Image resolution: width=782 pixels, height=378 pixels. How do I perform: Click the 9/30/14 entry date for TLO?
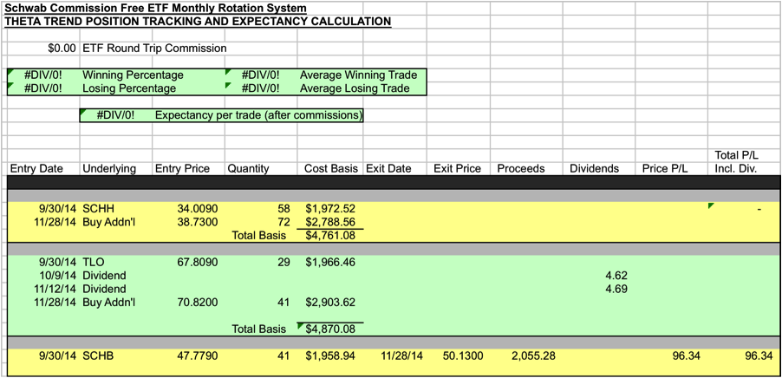click(x=58, y=262)
